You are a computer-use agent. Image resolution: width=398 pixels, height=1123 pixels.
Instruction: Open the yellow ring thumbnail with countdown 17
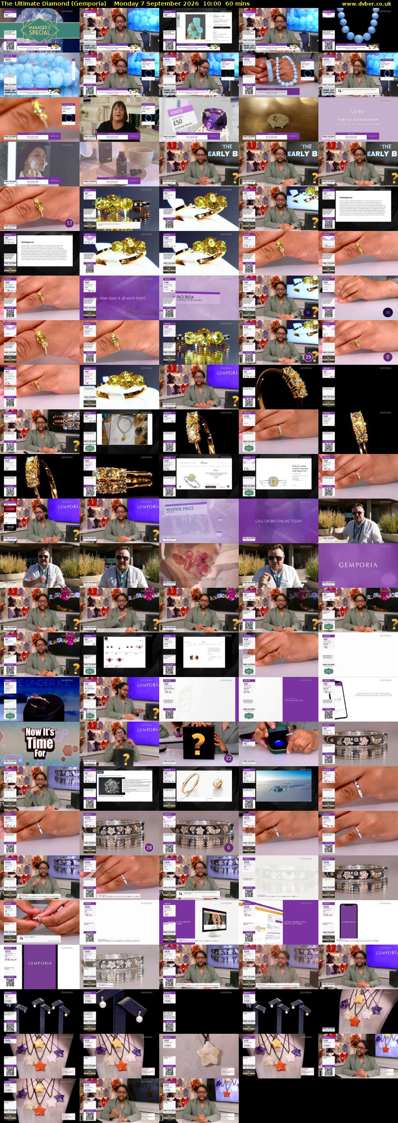pyautogui.click(x=40, y=208)
